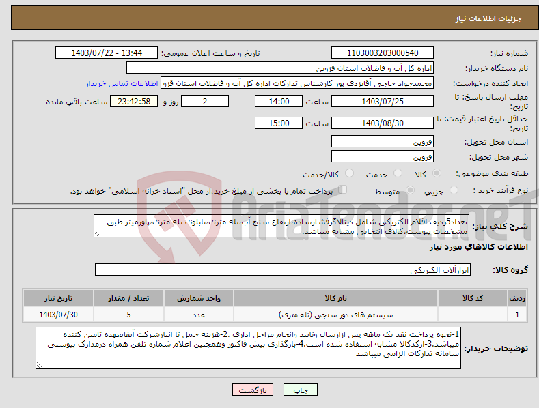539x408 pixels.
Task: Select the کالا/خدمت radio button
Action: pos(349,173)
